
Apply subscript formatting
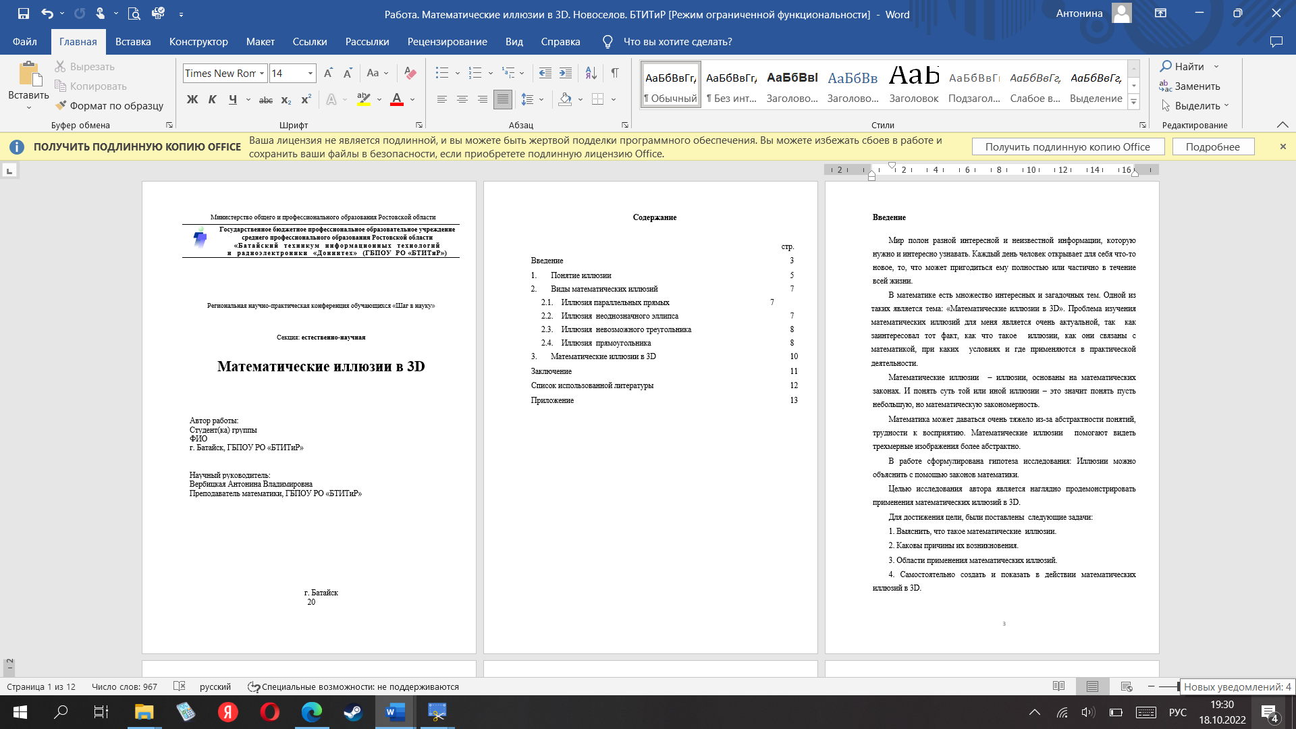tap(286, 100)
